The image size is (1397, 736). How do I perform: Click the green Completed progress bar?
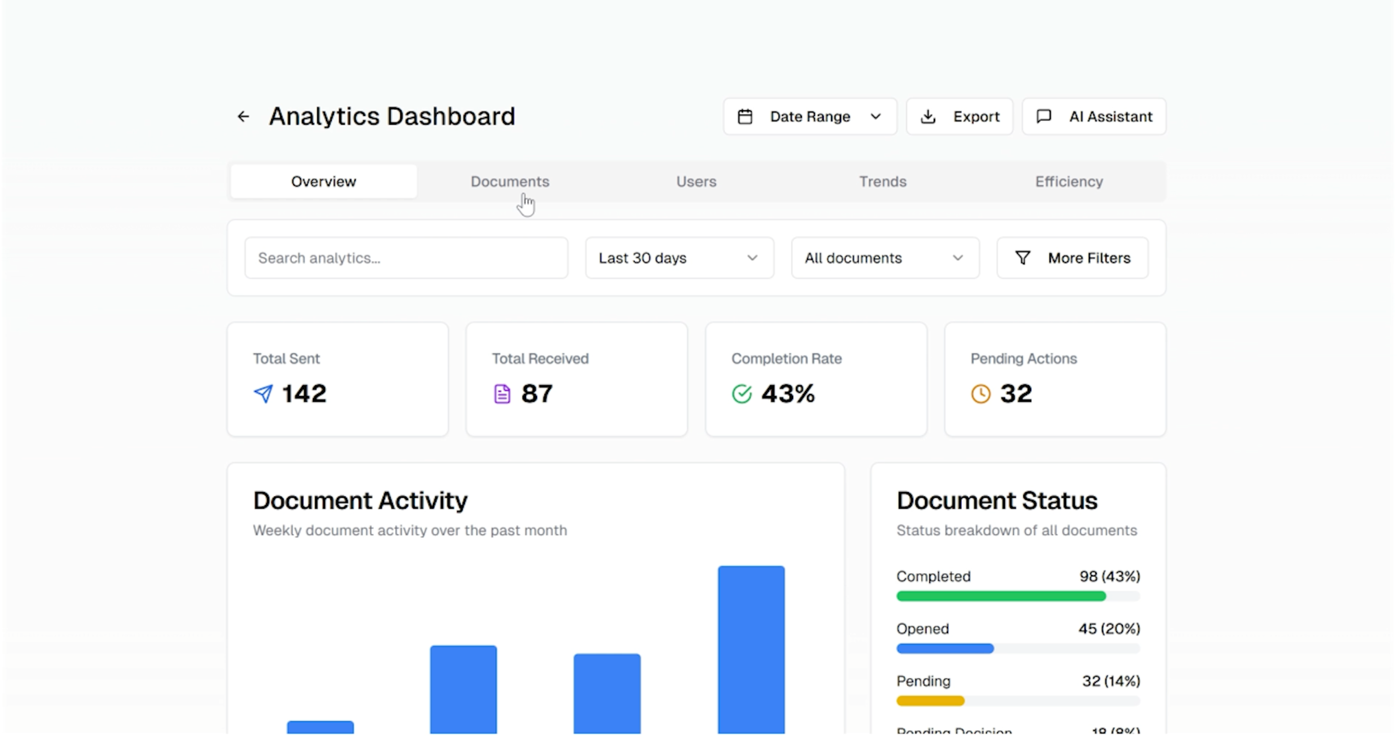point(1000,596)
